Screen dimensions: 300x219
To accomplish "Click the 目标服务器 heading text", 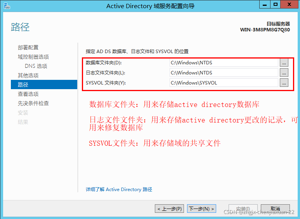I will click(x=278, y=24).
